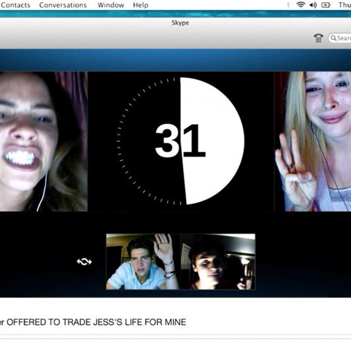Select the large video of the dark-haired woman grimacing
The width and height of the screenshot is (351, 351).
click(x=44, y=141)
